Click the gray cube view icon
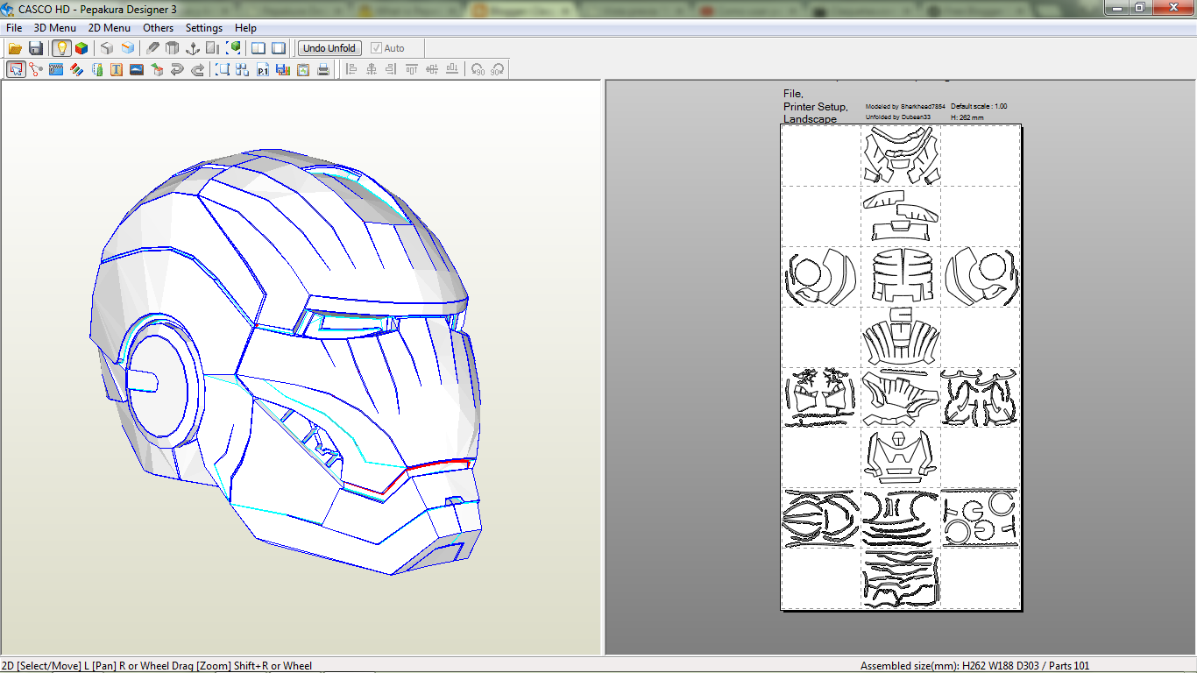Image resolution: width=1197 pixels, height=673 pixels. click(107, 48)
